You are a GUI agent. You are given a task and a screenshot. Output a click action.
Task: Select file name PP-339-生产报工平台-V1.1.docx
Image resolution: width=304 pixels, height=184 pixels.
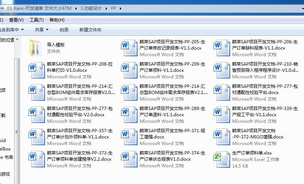tap(265, 111)
